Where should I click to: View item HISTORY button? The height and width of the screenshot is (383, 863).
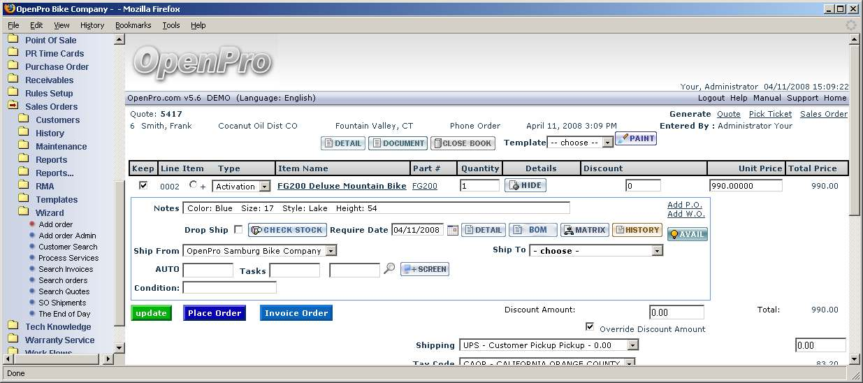click(x=637, y=230)
